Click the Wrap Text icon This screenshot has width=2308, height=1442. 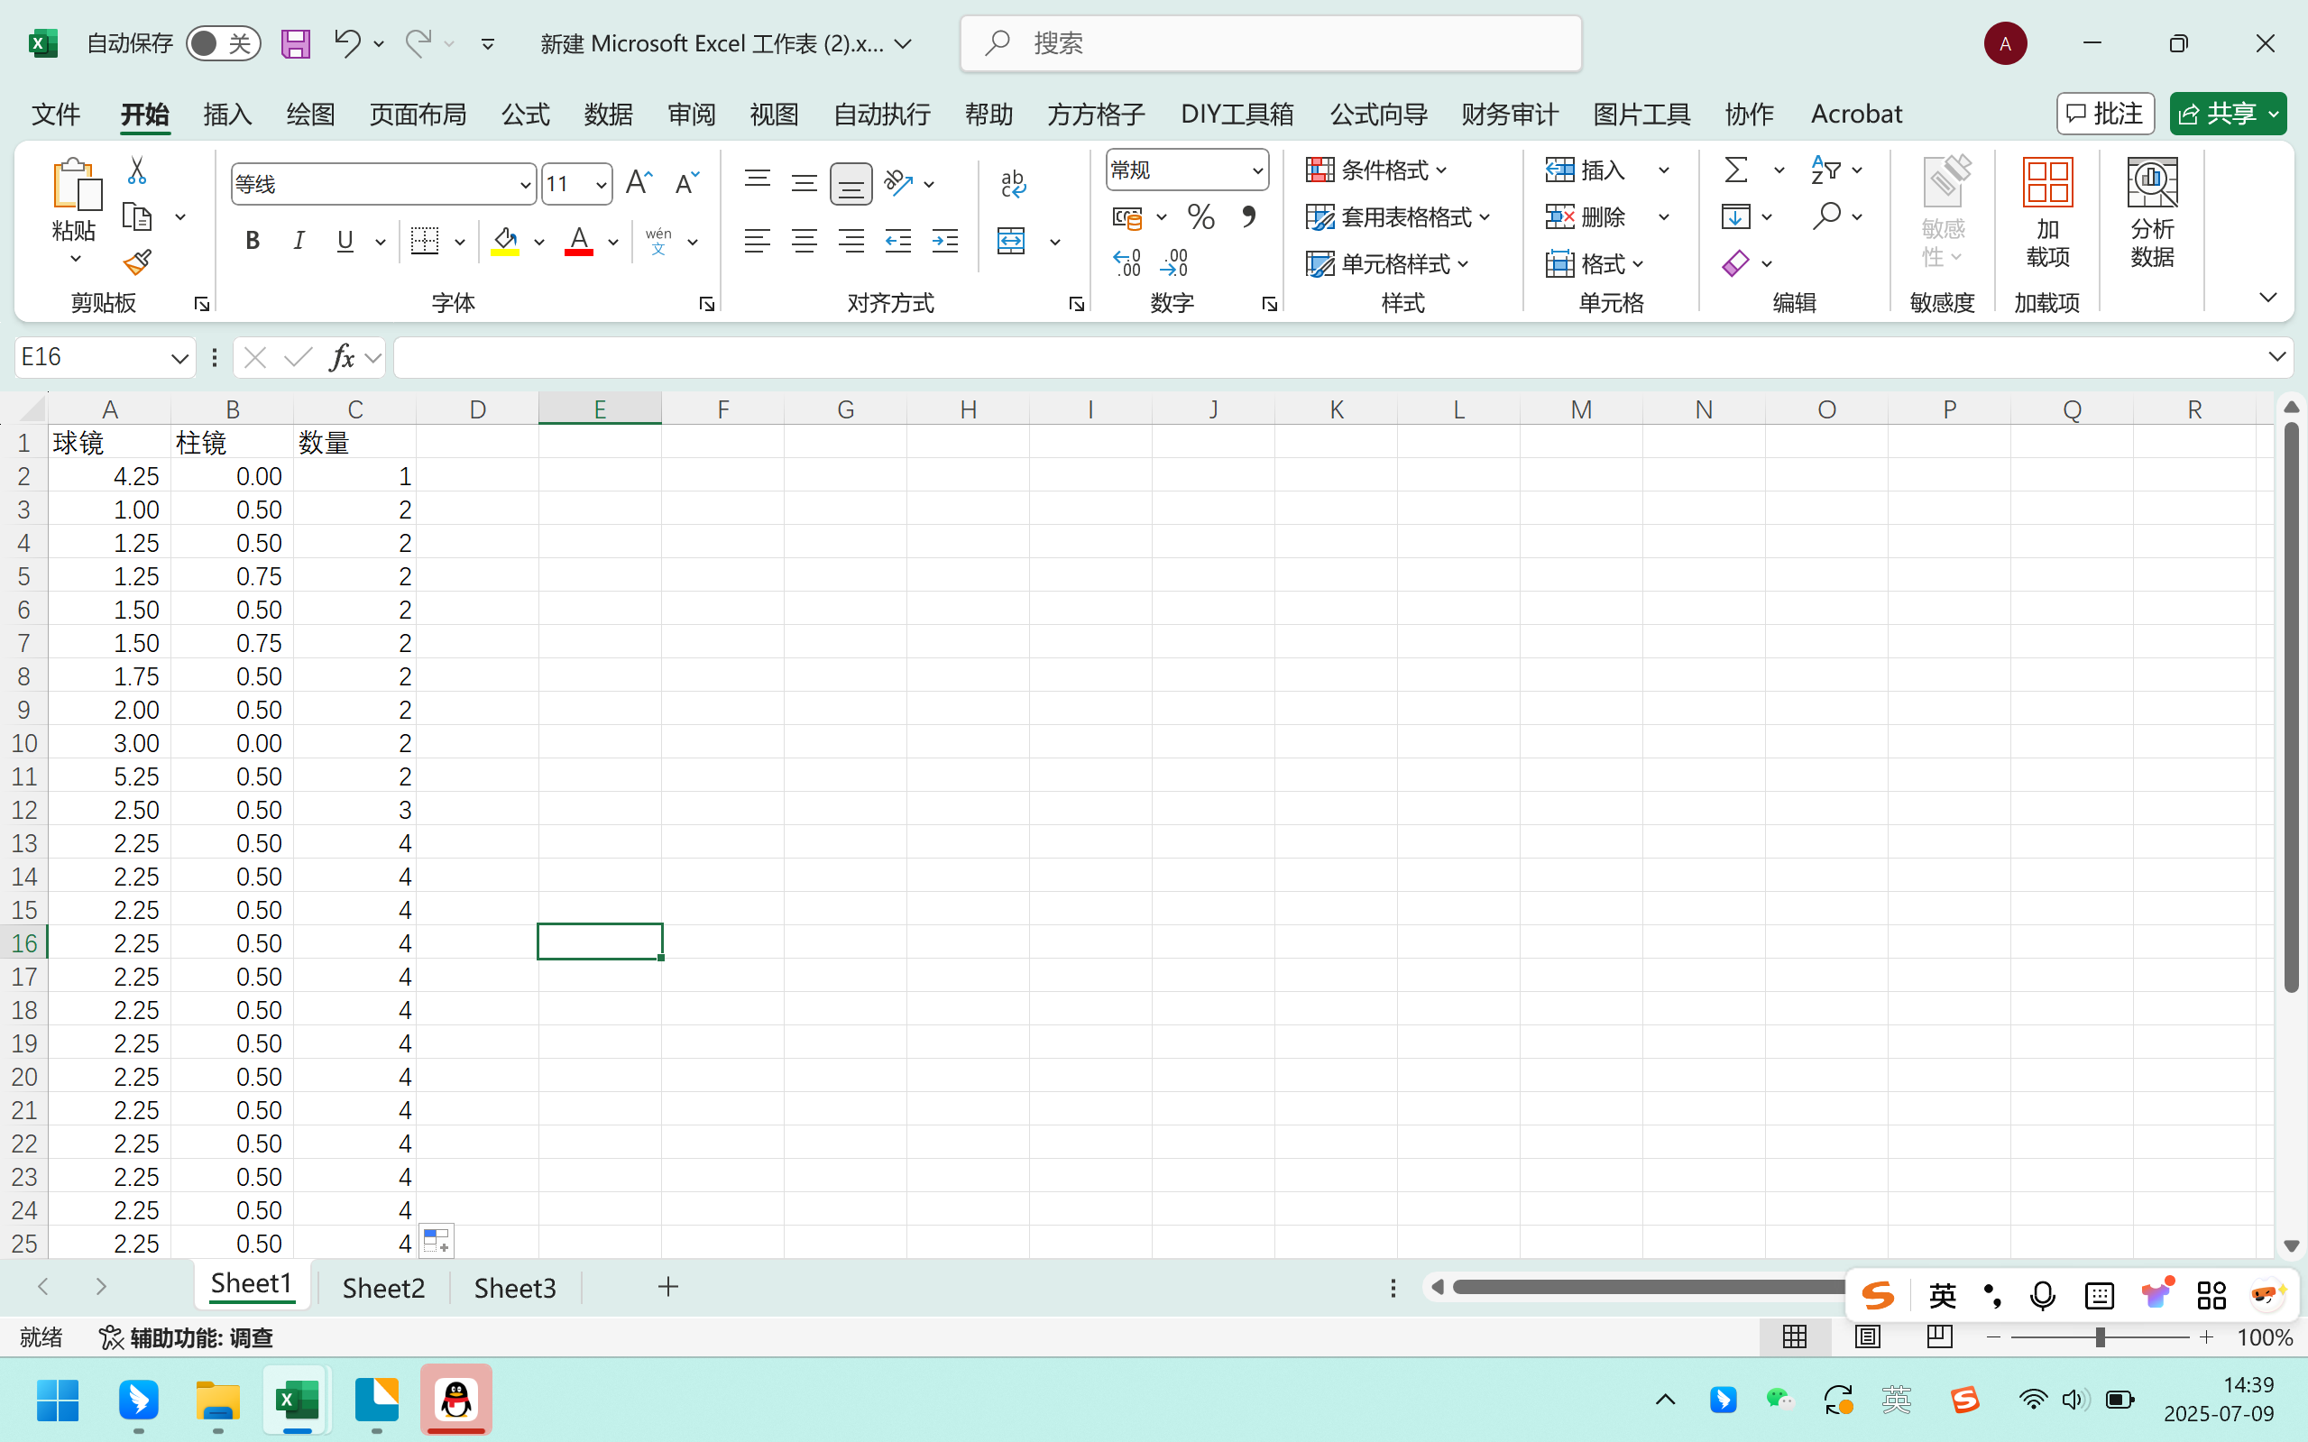tap(1013, 183)
